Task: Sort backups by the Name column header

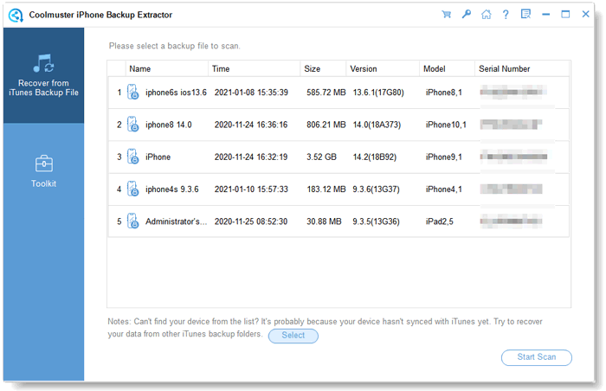Action: (x=140, y=68)
